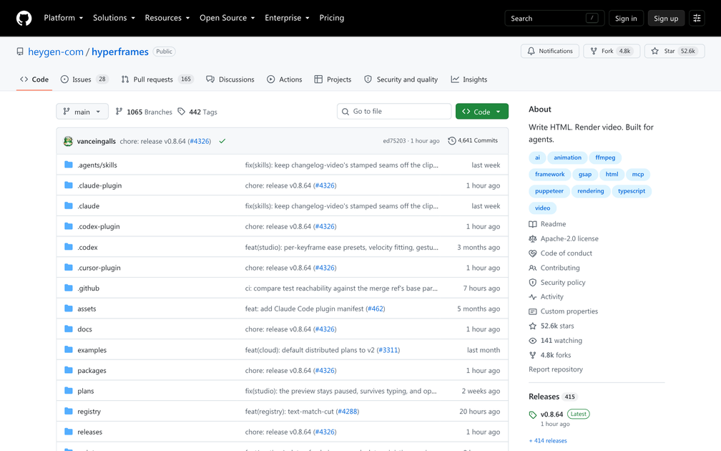Click the repository icon before heygen-com

click(x=20, y=52)
